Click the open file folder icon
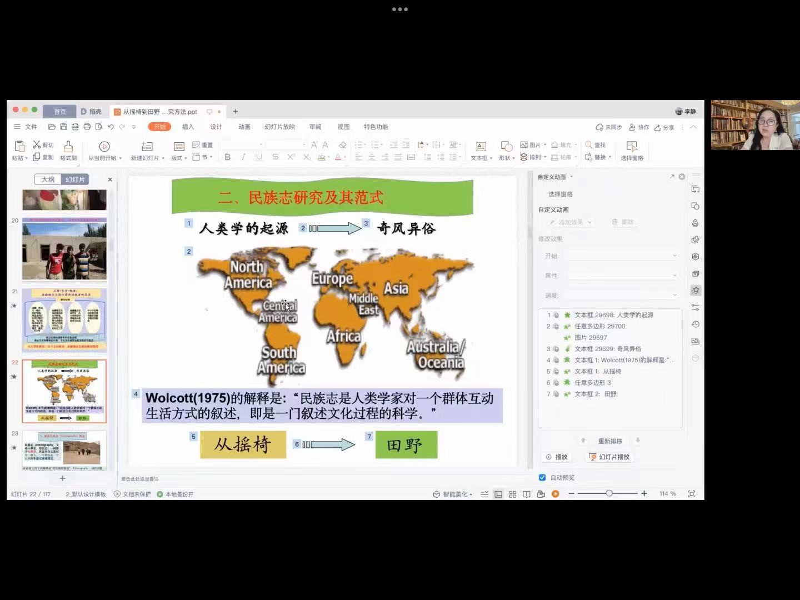800x600 pixels. (x=52, y=127)
